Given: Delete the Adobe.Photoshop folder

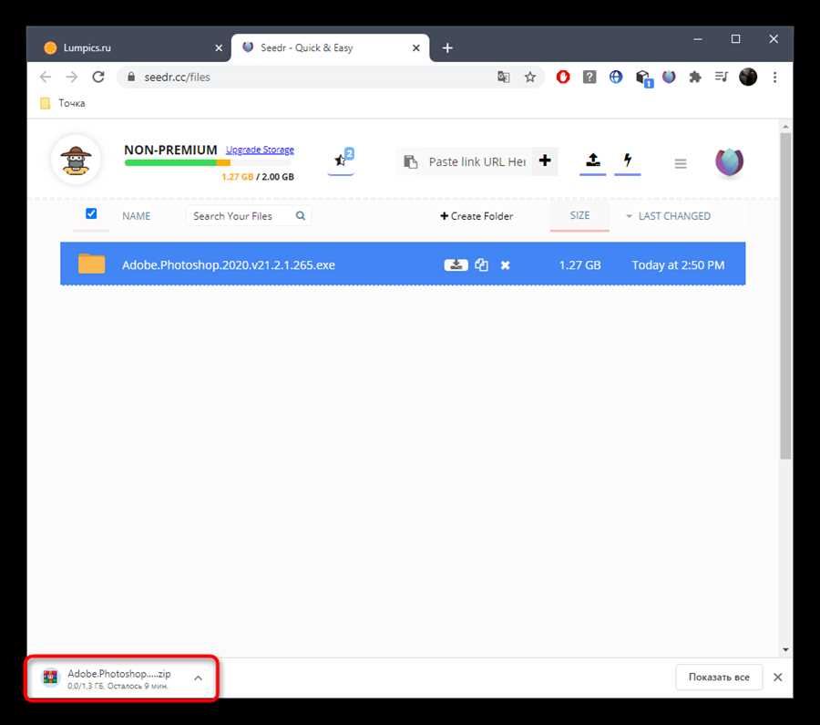Looking at the screenshot, I should pos(505,265).
